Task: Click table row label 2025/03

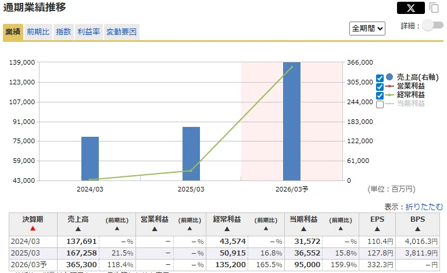Action: [26, 253]
